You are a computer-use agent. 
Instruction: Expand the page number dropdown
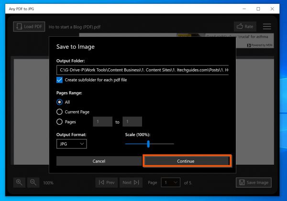[171, 182]
